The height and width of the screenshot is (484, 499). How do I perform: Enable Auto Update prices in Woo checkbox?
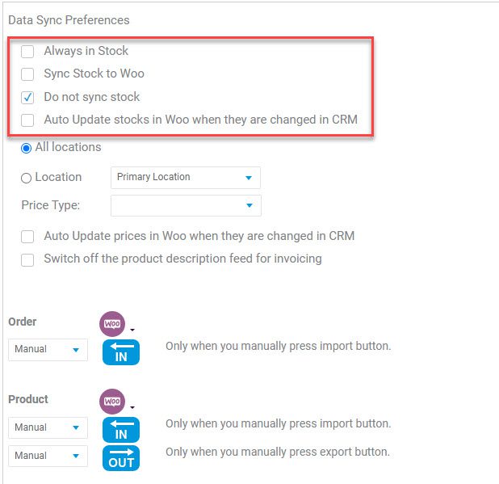point(27,237)
